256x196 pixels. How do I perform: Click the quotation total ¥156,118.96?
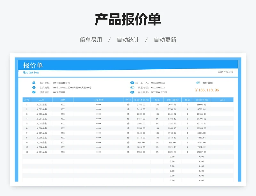207,90
